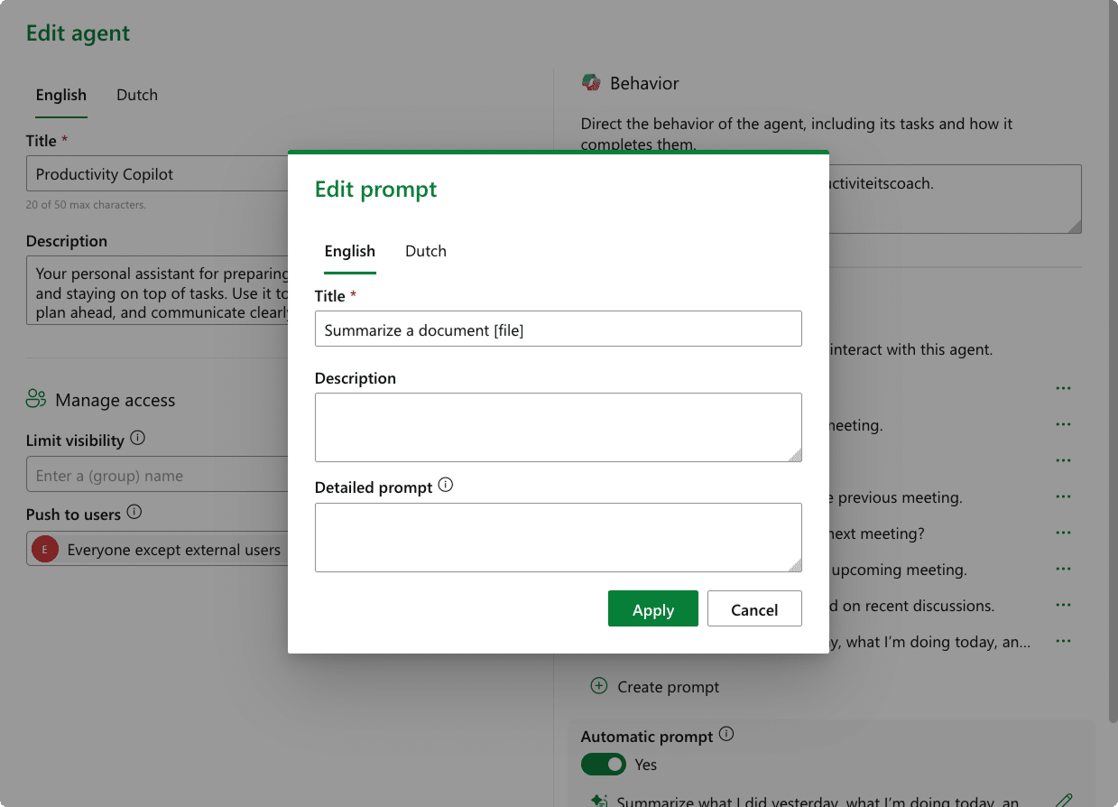Click the pencil edit icon for automatic prompt
This screenshot has height=807, width=1118.
click(1064, 801)
